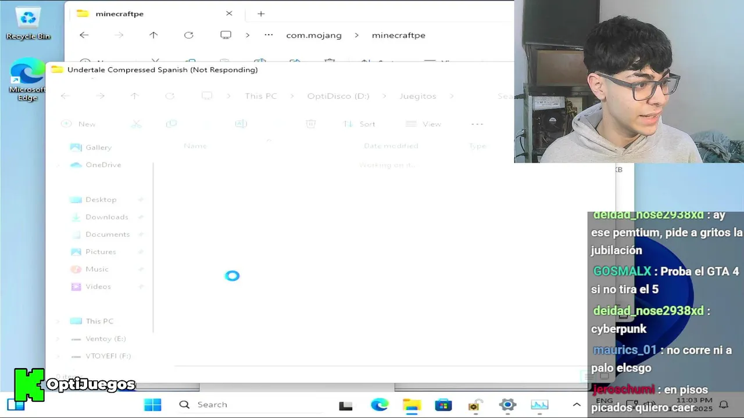
Task: Open the performance graph app in taskbar
Action: coord(539,405)
